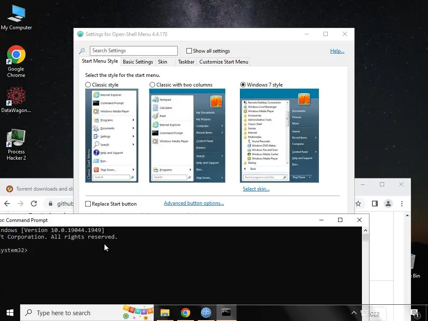Click the lock icon in Chrome address bar
Viewport: 428px width, 321px height.
point(51,204)
